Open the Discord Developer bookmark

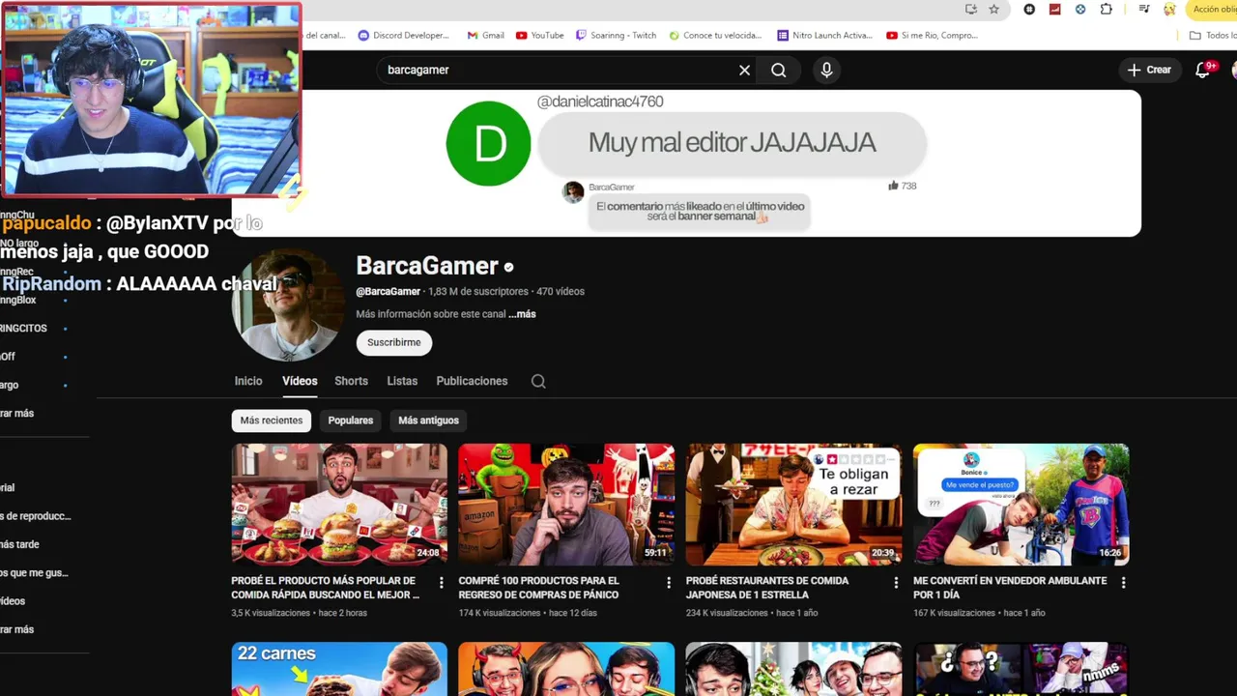click(404, 35)
